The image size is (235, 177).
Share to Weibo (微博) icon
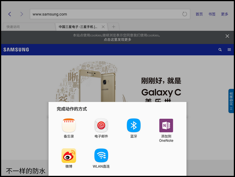69,156
